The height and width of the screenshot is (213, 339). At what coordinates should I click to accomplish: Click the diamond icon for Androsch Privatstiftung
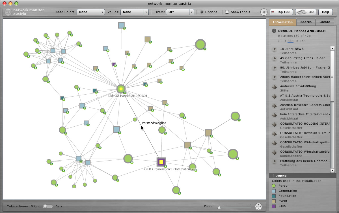click(274, 87)
